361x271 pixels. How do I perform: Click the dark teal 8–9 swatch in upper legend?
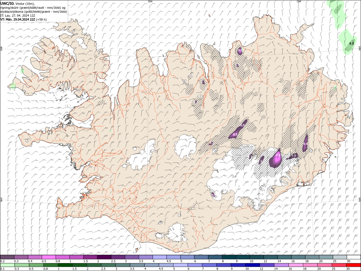(229, 257)
